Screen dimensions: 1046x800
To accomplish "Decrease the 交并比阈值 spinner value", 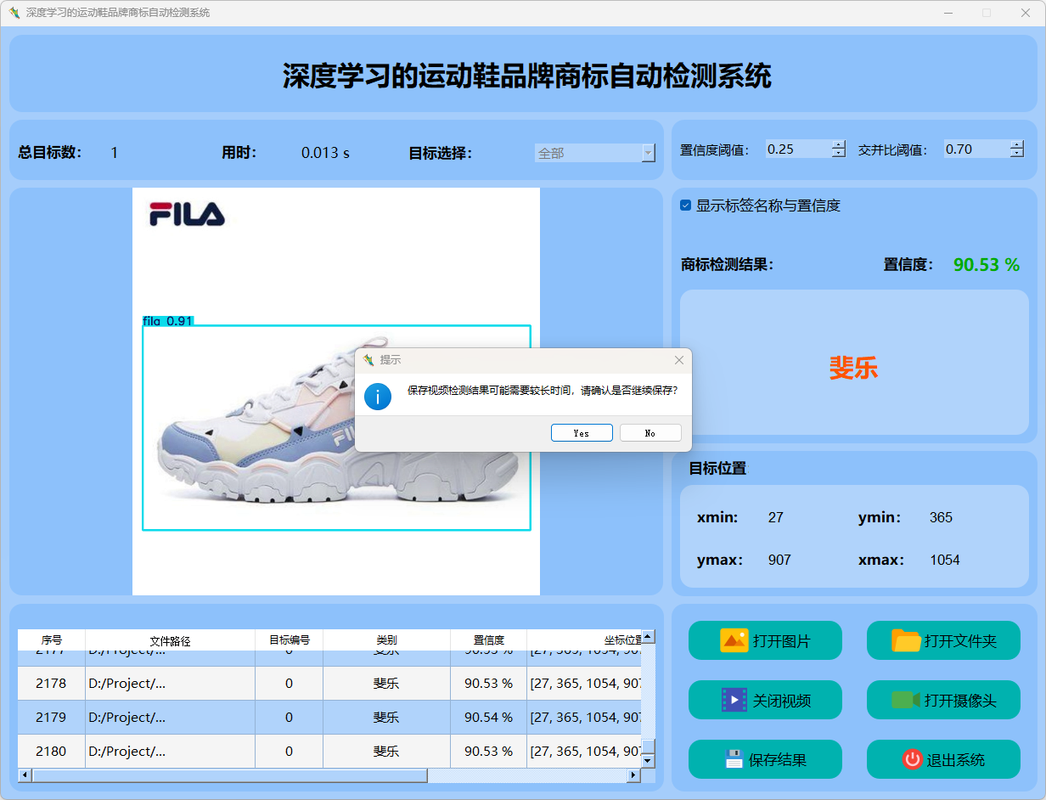I will (x=1017, y=154).
